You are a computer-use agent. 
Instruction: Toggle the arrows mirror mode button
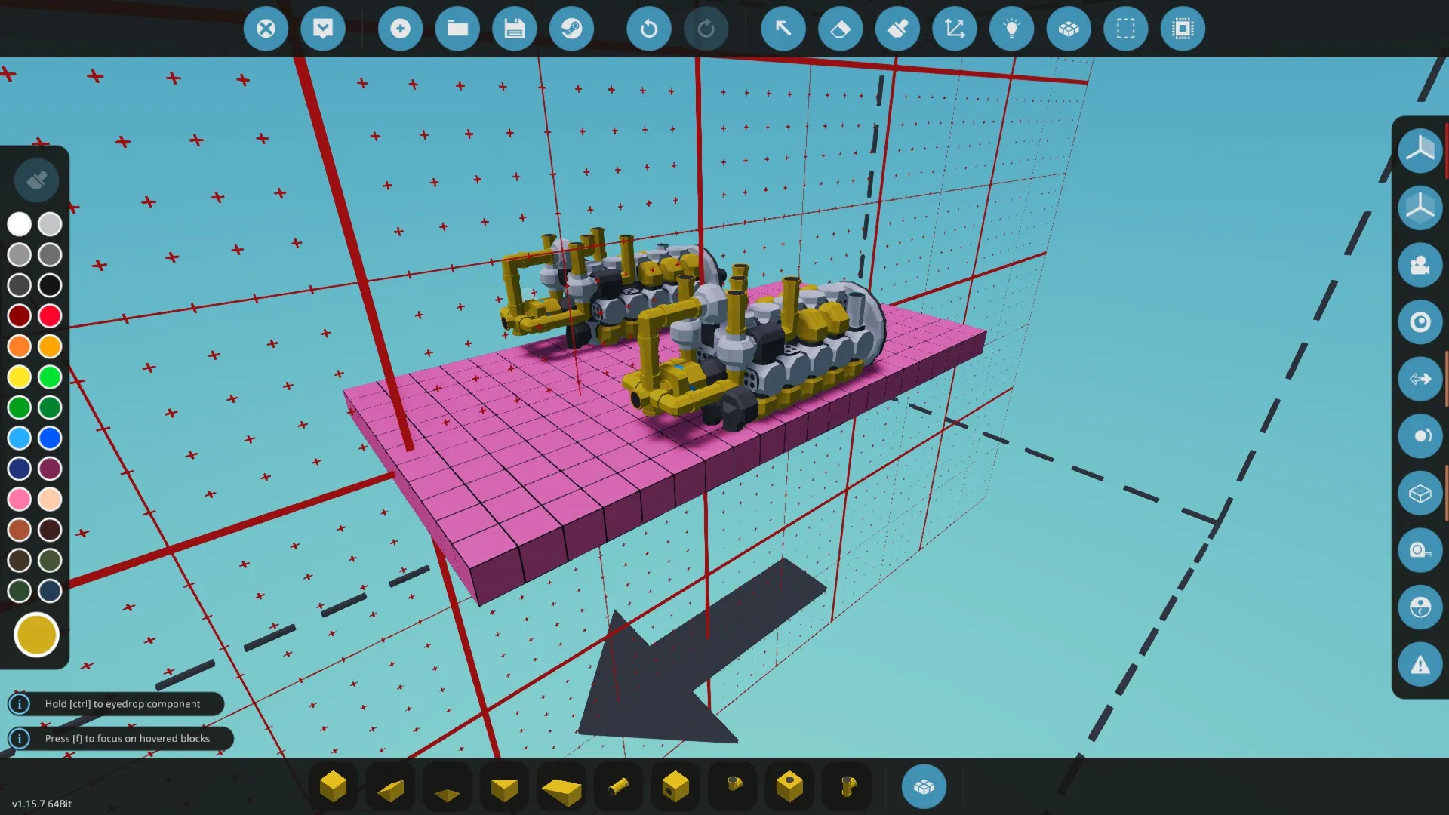1420,379
